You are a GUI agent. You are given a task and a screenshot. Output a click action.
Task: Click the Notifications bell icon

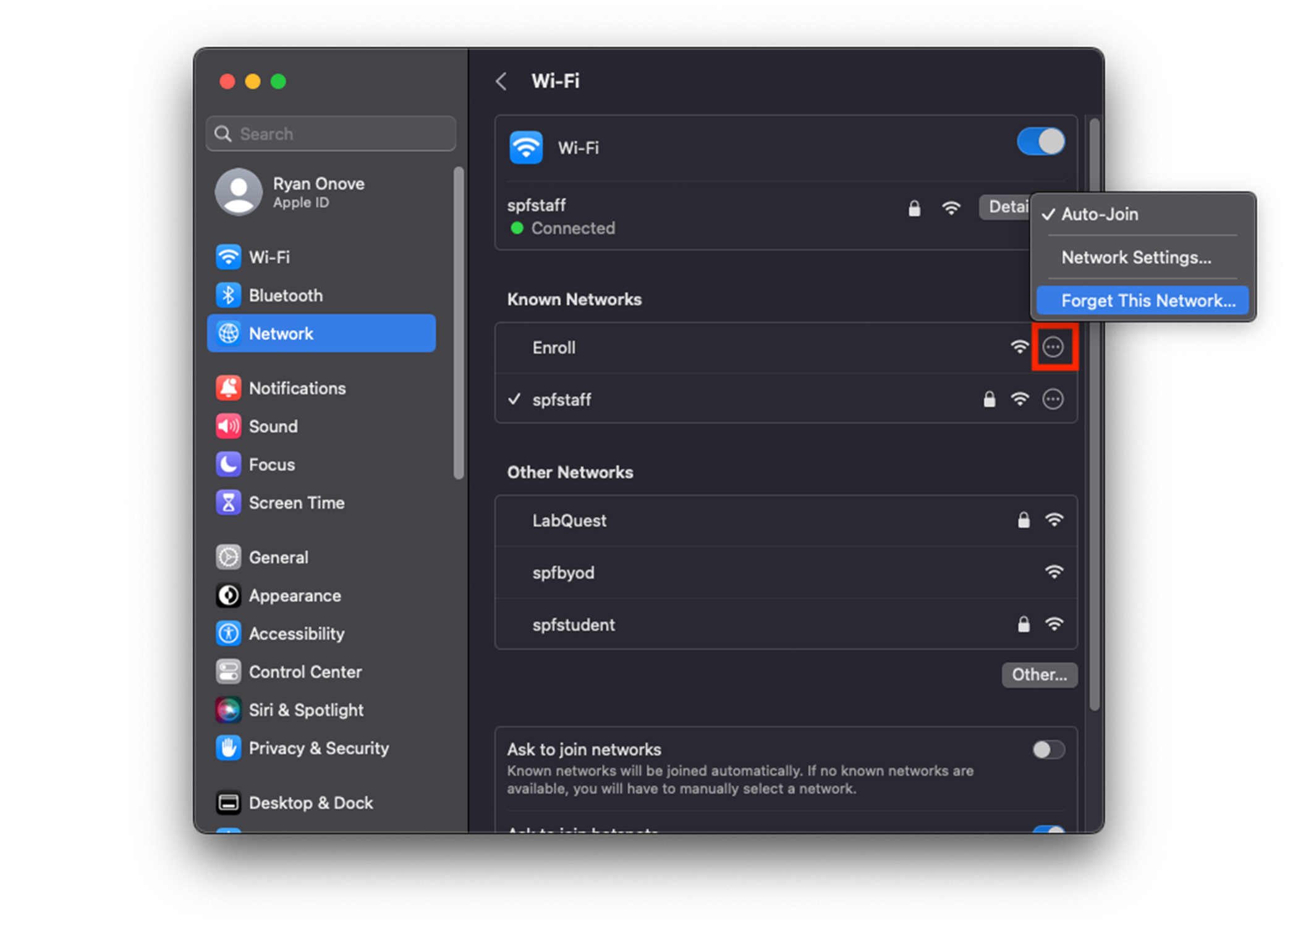tap(228, 388)
